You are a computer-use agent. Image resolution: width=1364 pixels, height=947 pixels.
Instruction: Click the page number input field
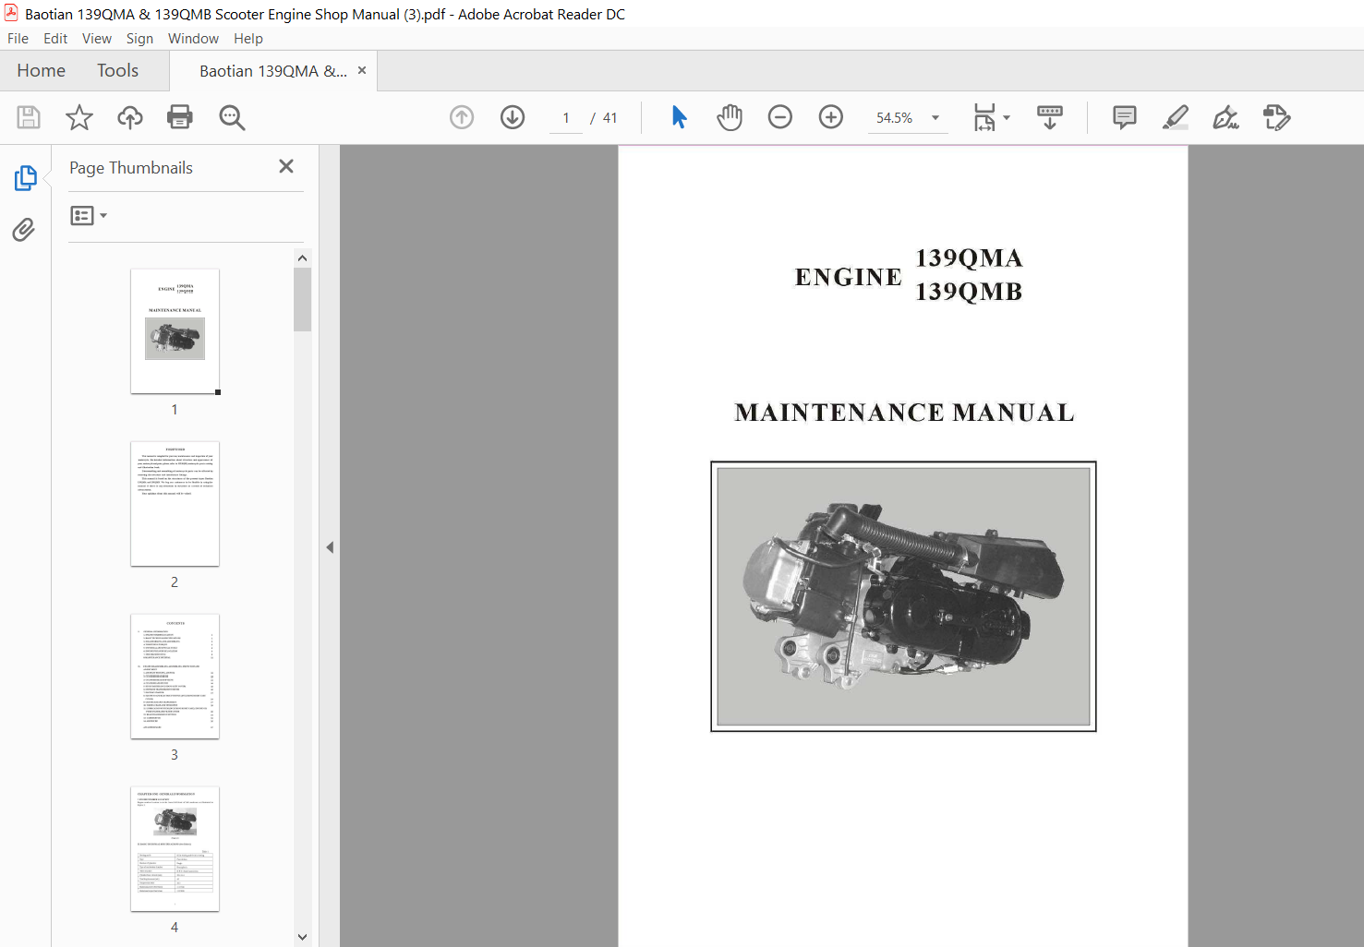click(x=566, y=118)
